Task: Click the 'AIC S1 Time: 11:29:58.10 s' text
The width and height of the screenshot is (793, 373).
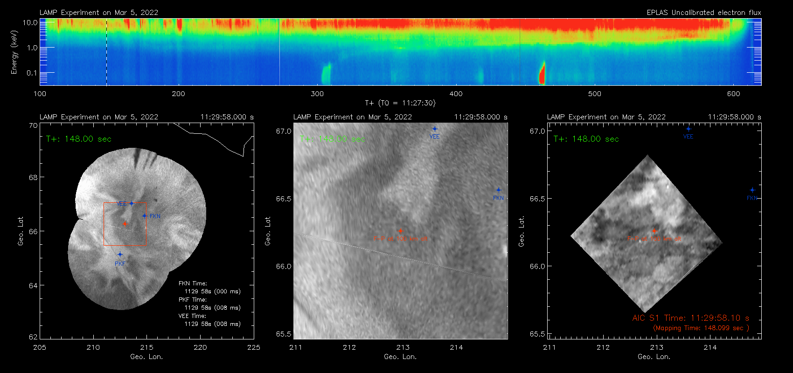Action: (x=691, y=318)
